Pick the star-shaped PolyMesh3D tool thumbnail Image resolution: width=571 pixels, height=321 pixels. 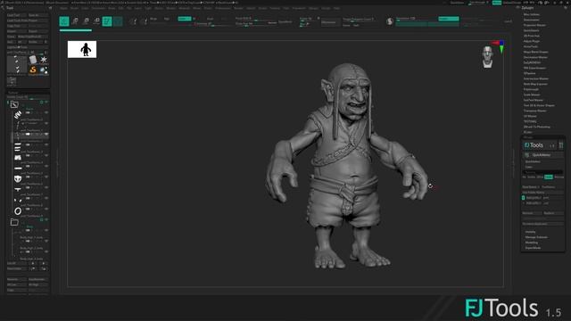pyautogui.click(x=44, y=60)
